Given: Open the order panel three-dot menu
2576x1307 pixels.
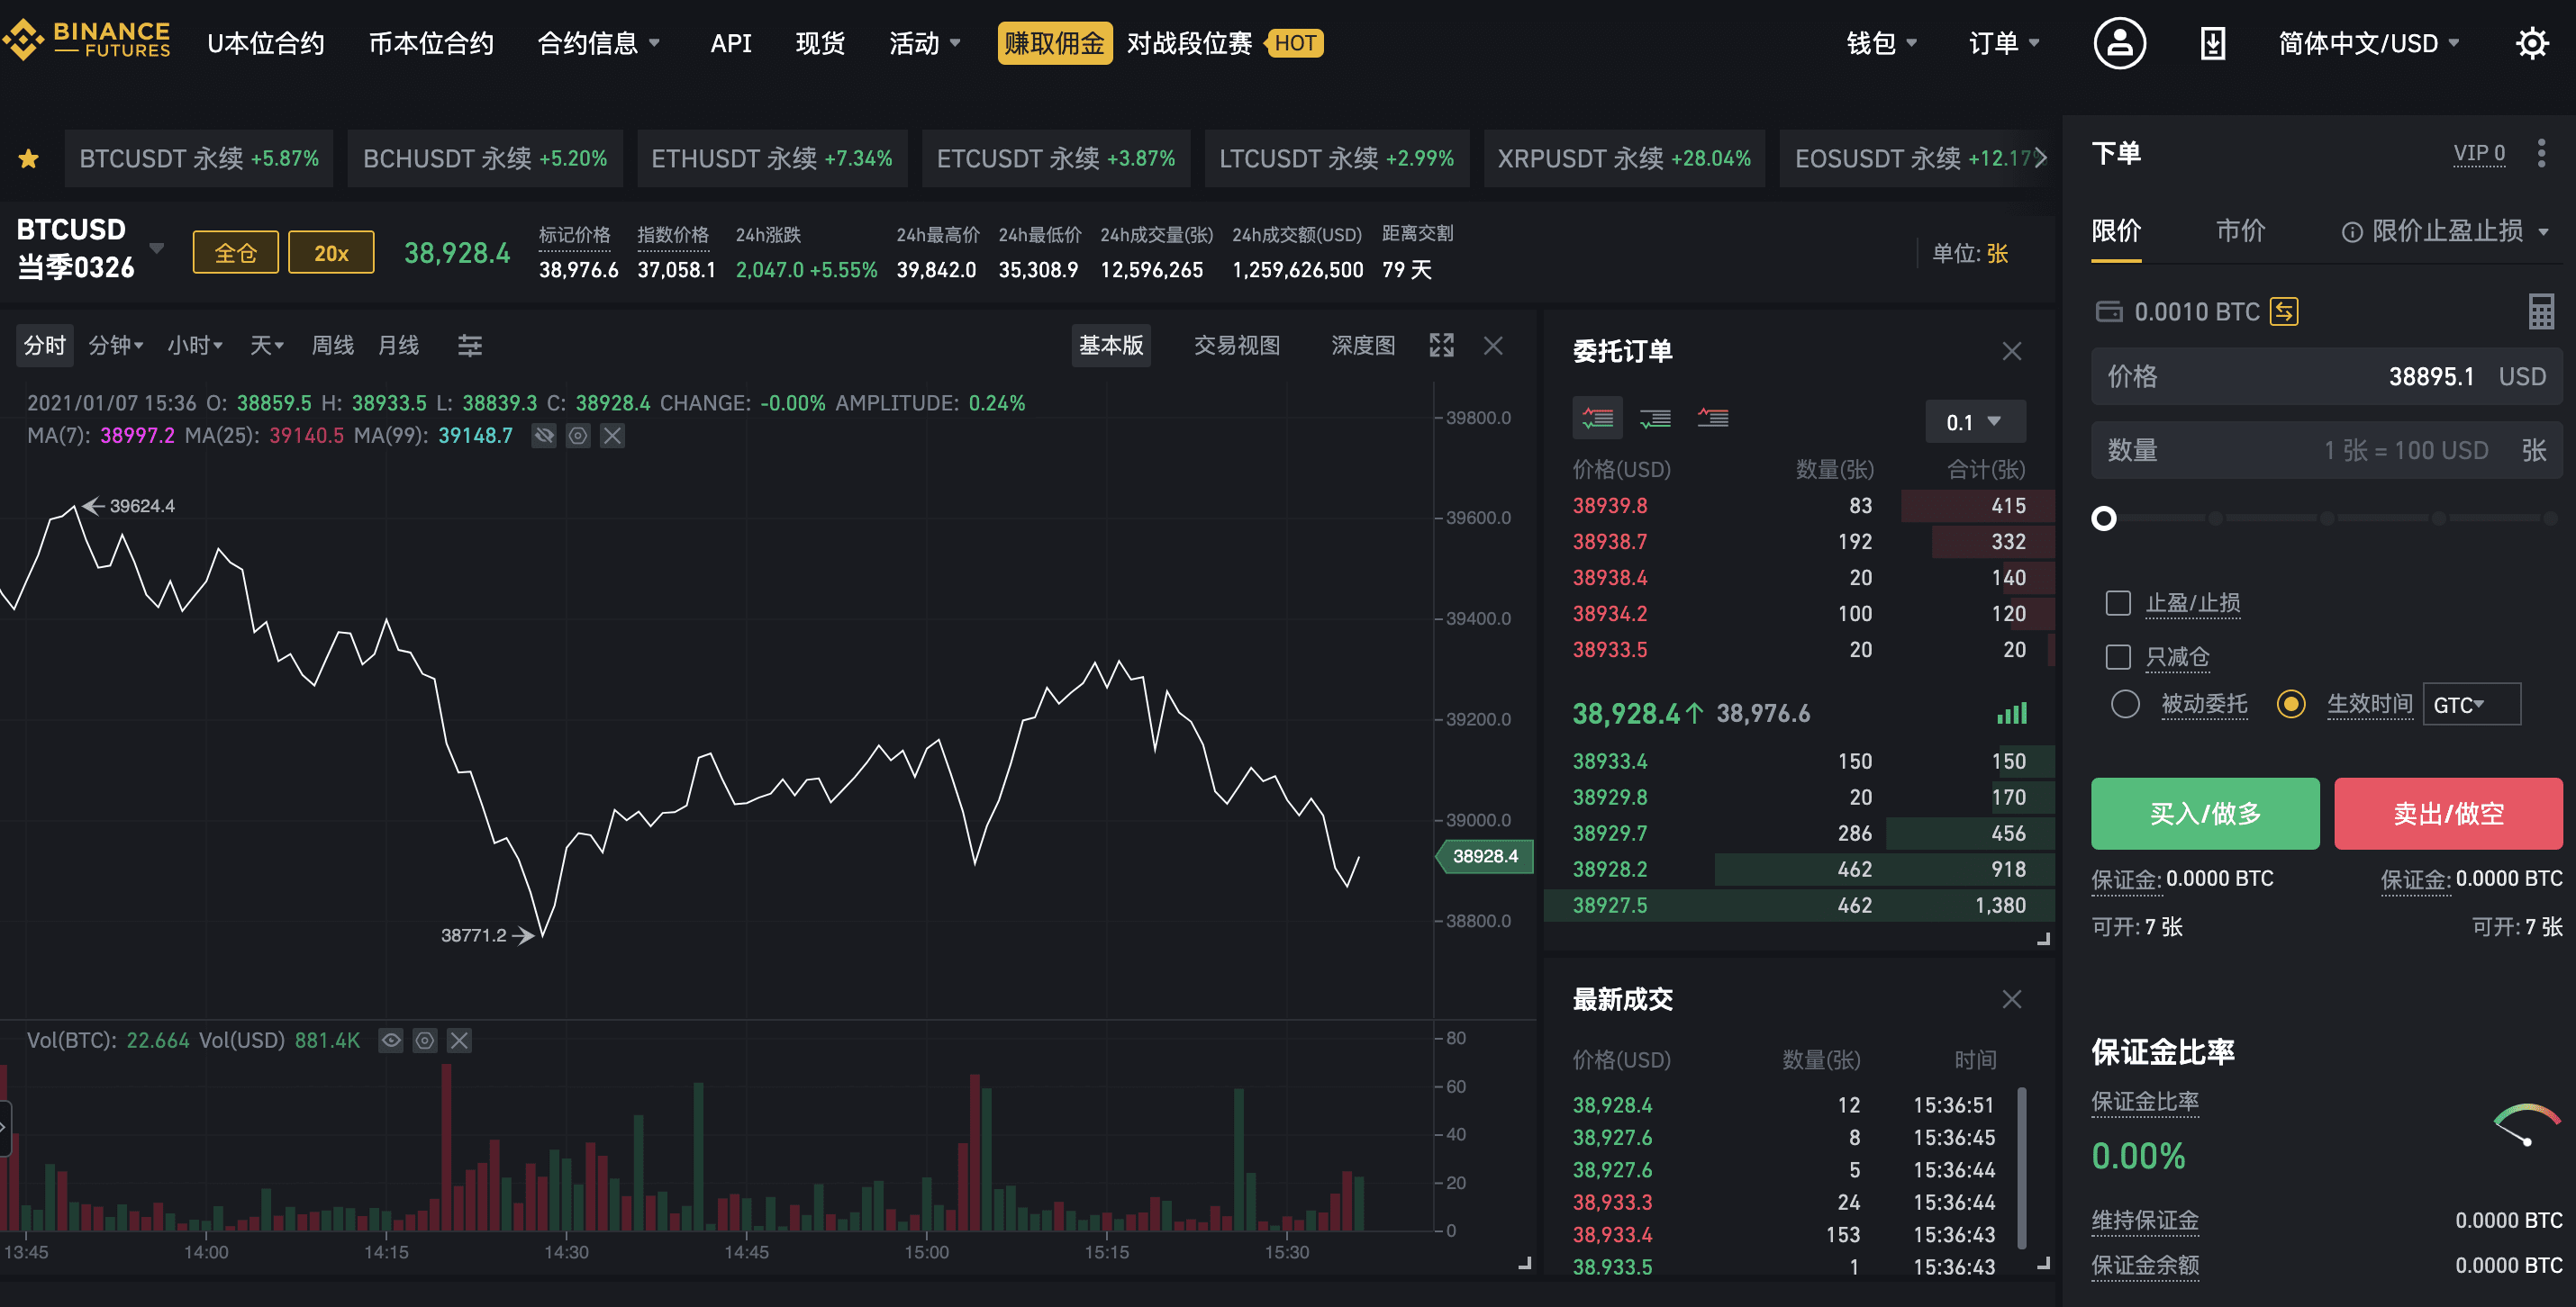Looking at the screenshot, I should 2540,153.
